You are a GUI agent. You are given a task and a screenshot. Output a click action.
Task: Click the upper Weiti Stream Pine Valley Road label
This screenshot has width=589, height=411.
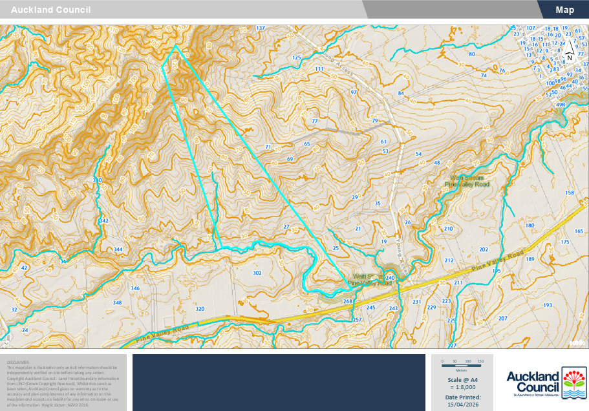click(x=467, y=180)
